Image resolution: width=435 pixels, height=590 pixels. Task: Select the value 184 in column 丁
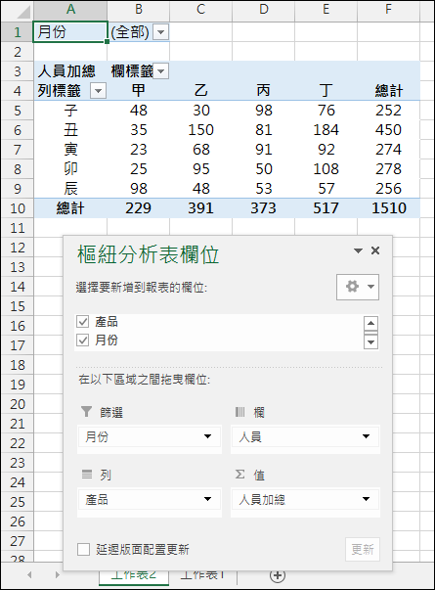pos(326,130)
